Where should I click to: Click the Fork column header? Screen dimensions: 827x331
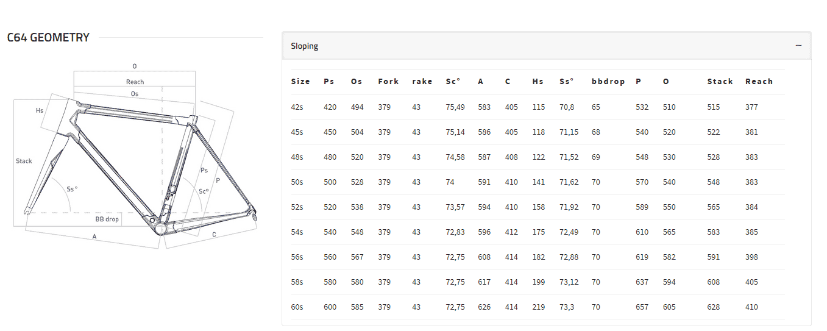[388, 82]
